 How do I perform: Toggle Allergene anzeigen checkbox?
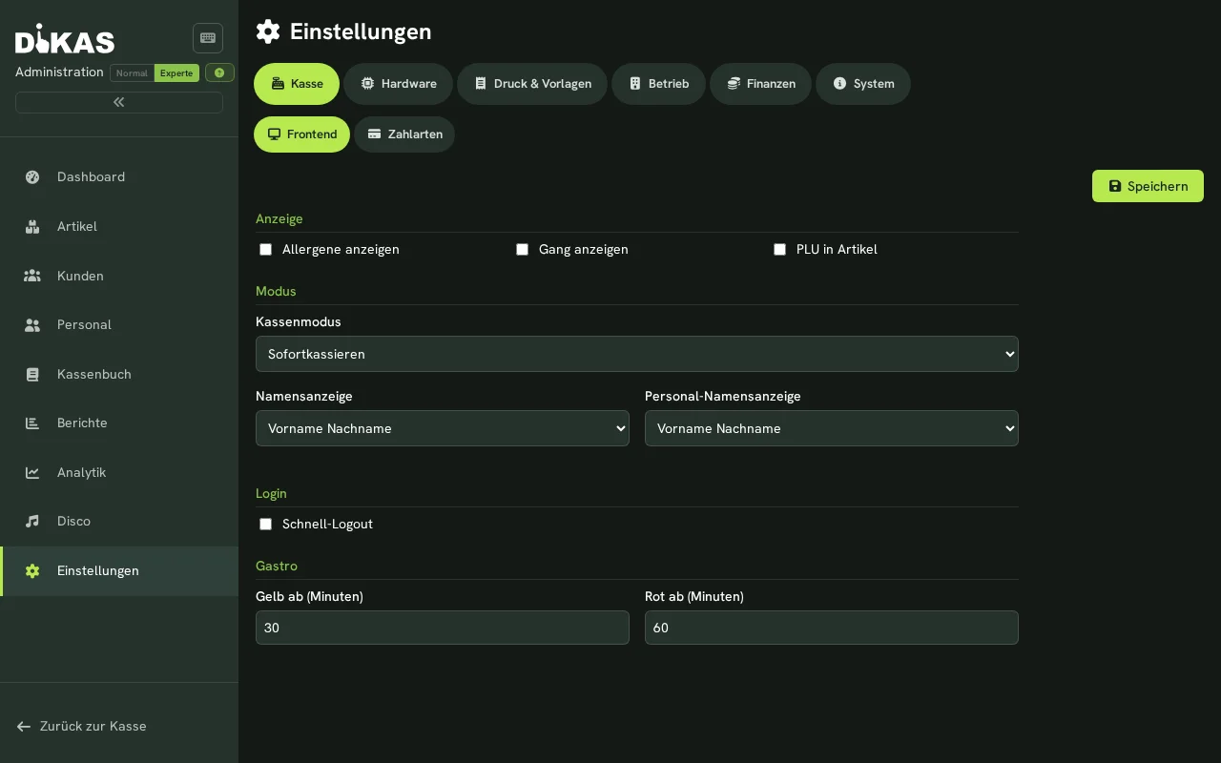tap(266, 249)
